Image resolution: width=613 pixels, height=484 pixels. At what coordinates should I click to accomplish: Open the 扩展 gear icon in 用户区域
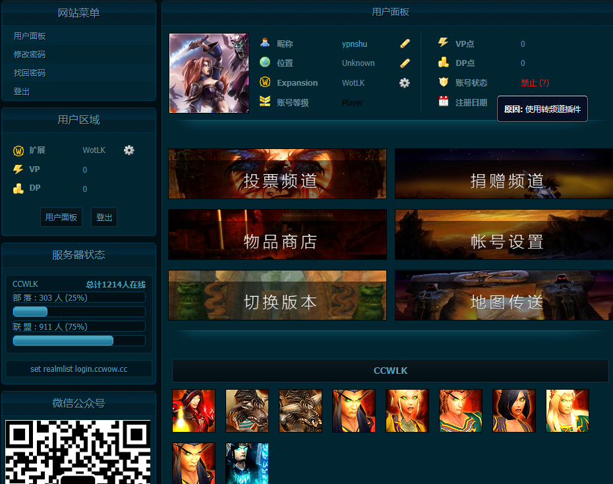tap(129, 150)
